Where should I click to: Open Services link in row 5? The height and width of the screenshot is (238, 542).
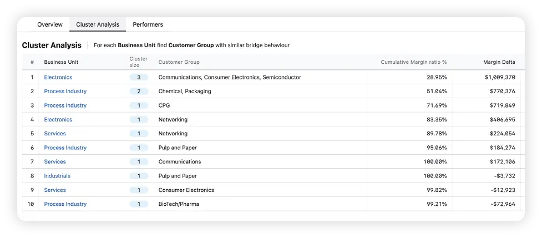coord(55,134)
